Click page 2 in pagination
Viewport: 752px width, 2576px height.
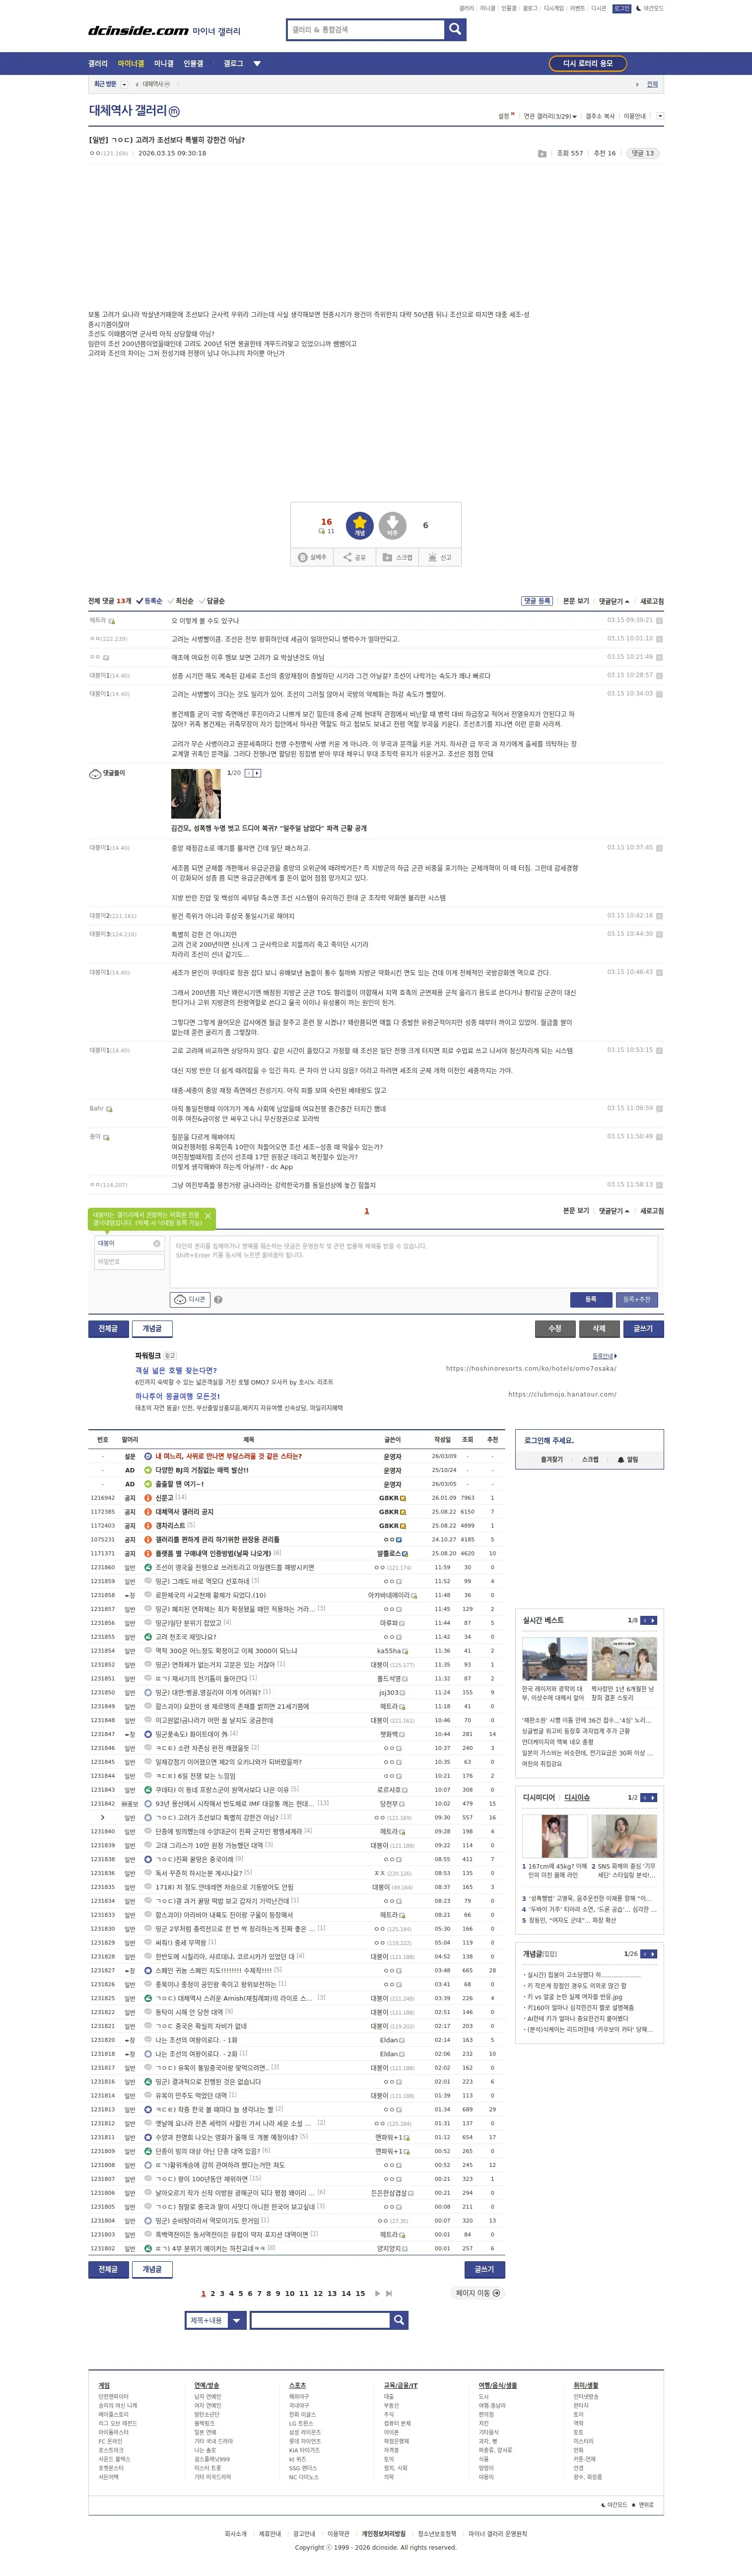[212, 2294]
